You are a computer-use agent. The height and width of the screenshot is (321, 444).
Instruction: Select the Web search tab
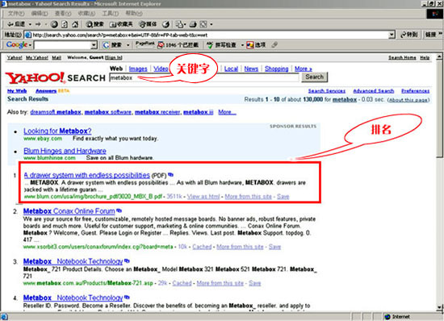pos(116,69)
